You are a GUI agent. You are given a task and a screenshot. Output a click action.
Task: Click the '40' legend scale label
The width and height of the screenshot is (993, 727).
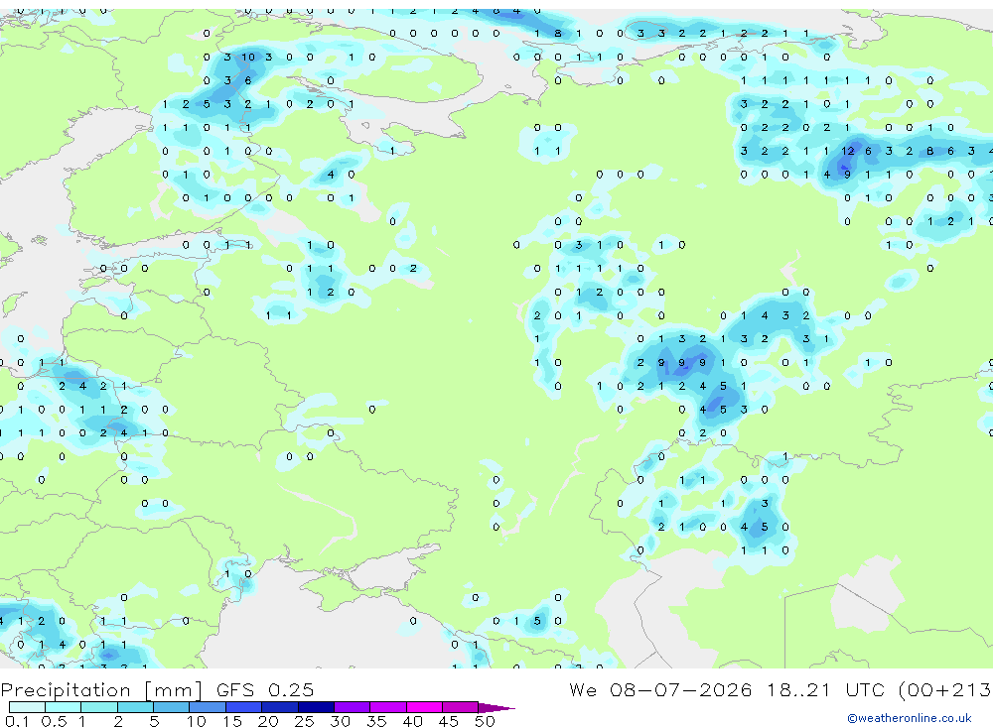pyautogui.click(x=412, y=721)
